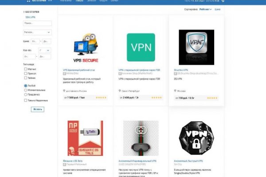Open the silver VPN shield product image
This screenshot has width=266, height=177.
tap(196, 47)
